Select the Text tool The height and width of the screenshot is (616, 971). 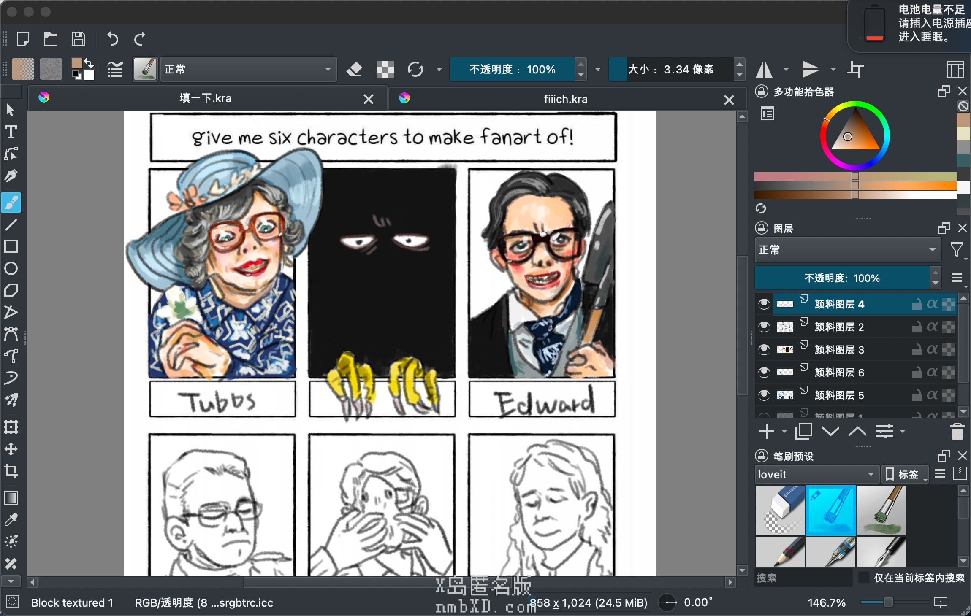(x=11, y=132)
